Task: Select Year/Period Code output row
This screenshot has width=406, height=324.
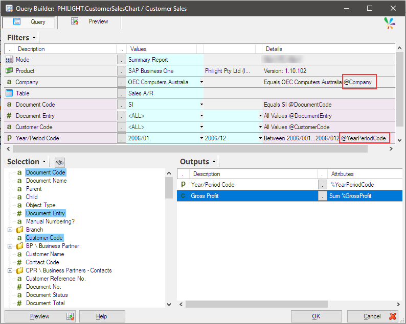Action: [x=289, y=185]
